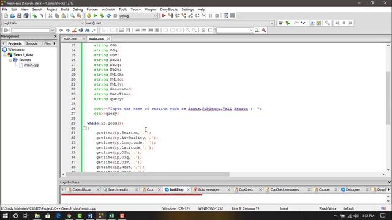392x220 pixels.
Task: Click the DoxyBlocks block comment icon
Action: click(x=296, y=23)
